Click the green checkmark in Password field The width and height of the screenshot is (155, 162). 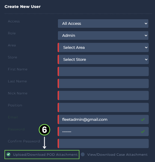(x=143, y=131)
